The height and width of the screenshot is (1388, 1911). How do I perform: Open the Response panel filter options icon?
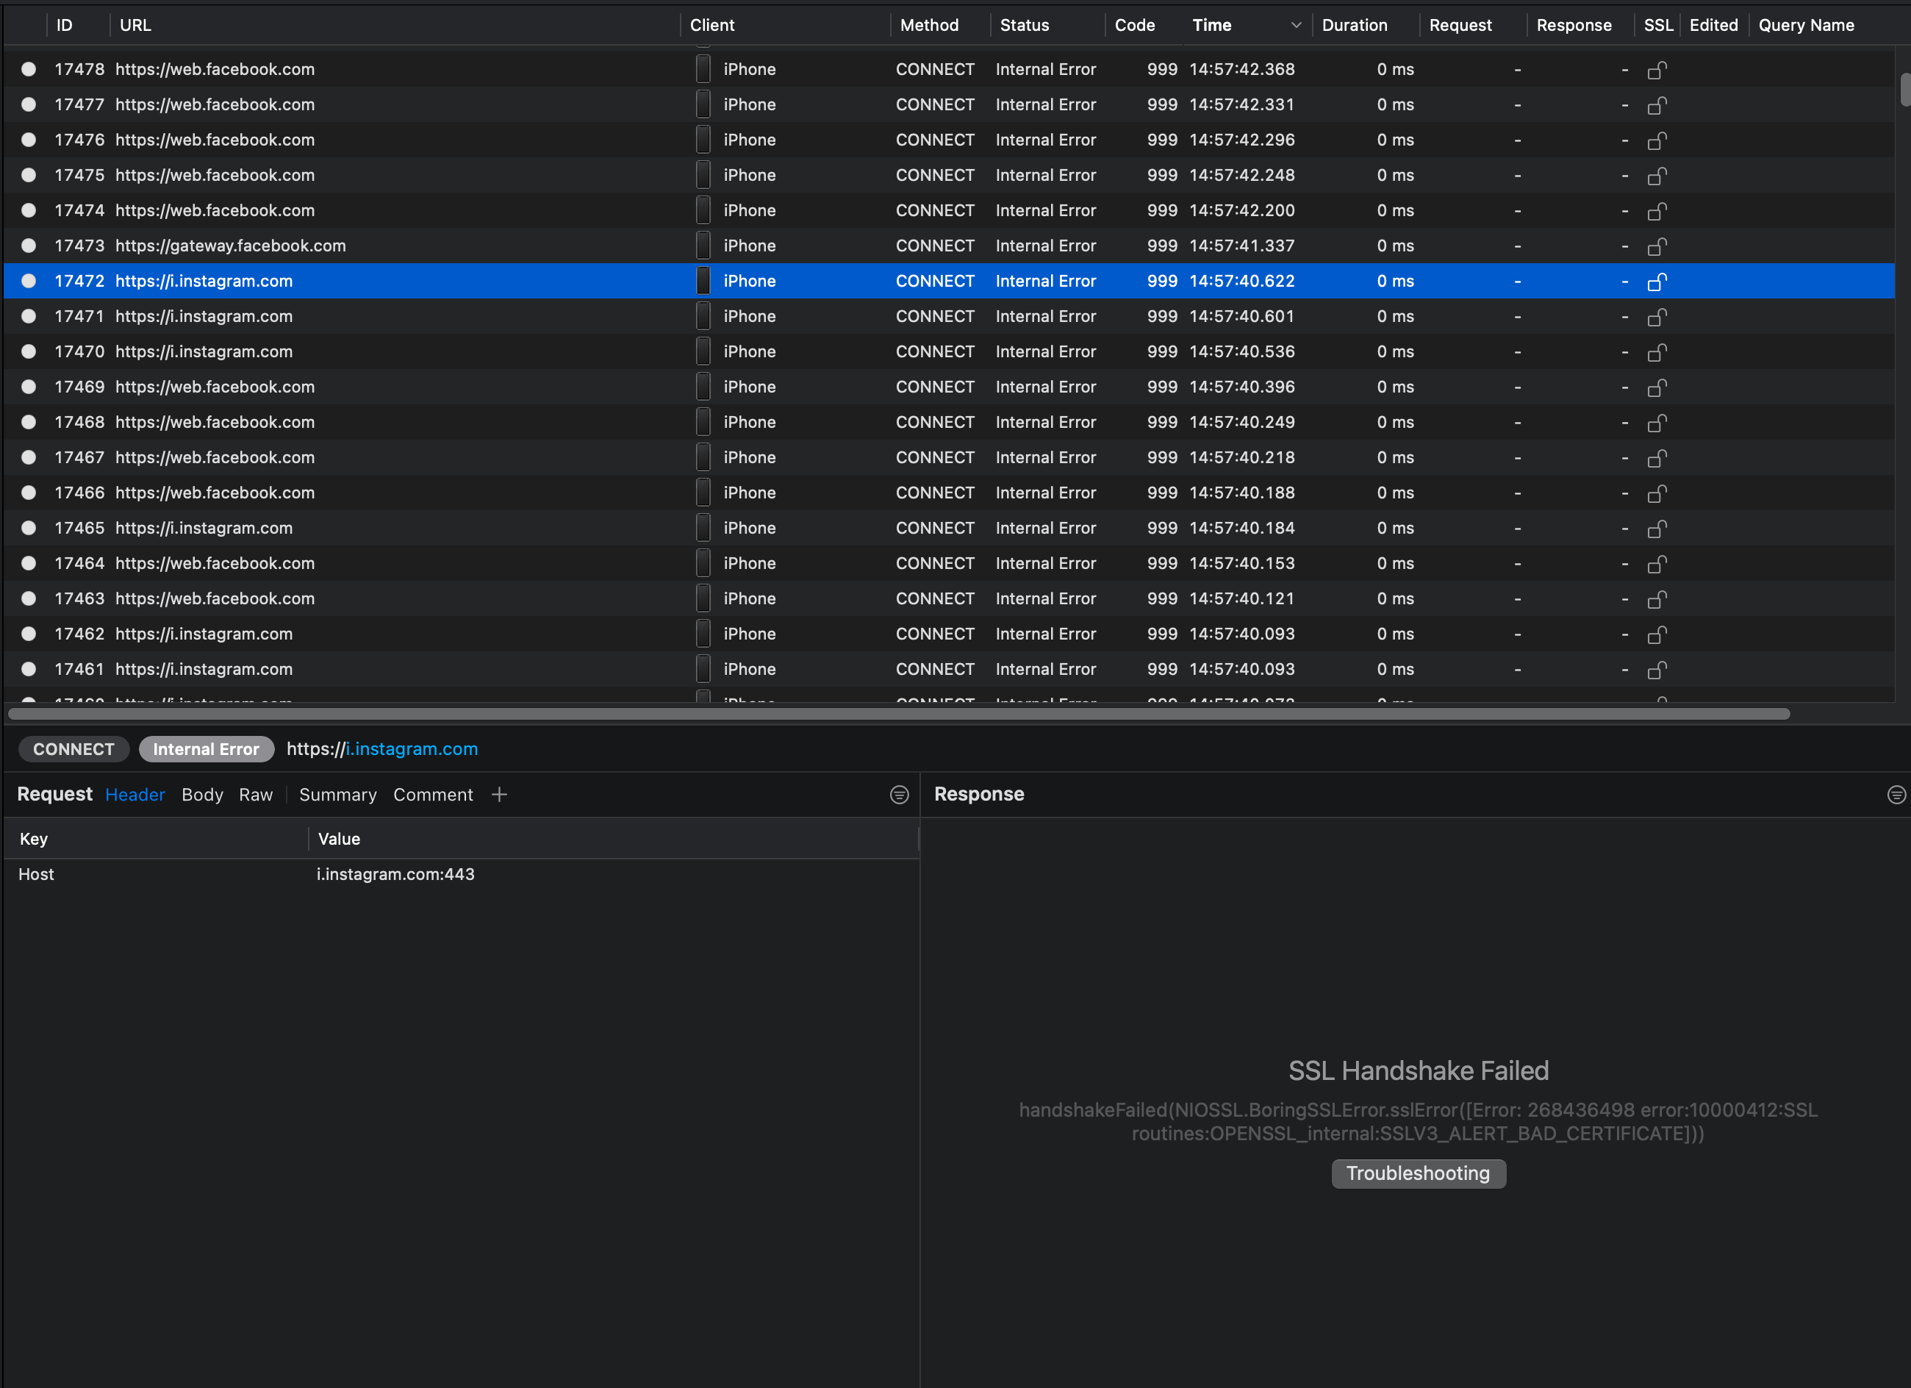(x=1896, y=795)
